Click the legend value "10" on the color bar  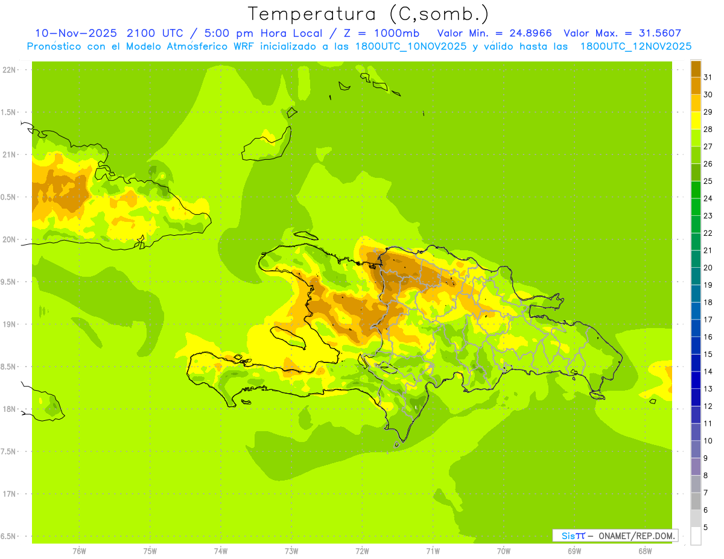point(708,441)
